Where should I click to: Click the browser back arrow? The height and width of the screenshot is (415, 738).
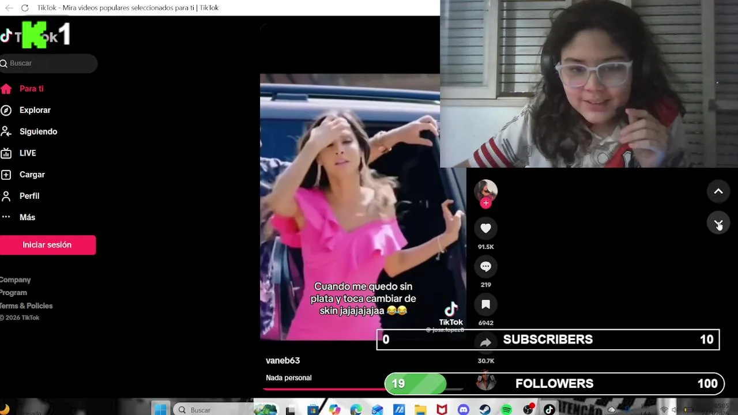pyautogui.click(x=9, y=7)
